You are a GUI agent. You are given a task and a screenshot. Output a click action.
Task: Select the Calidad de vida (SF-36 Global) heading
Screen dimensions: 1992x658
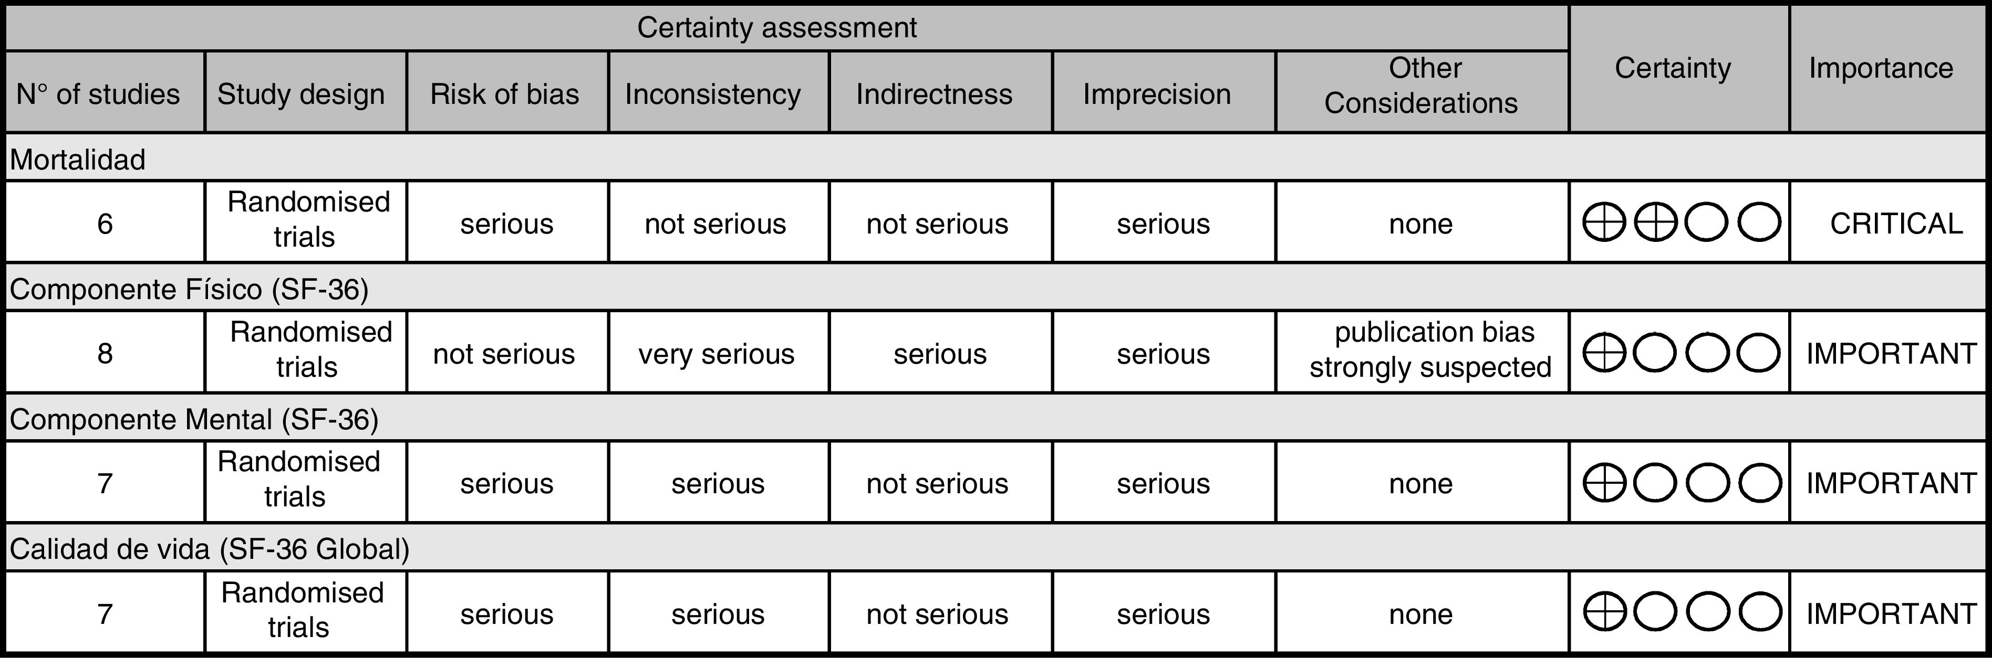tap(210, 549)
